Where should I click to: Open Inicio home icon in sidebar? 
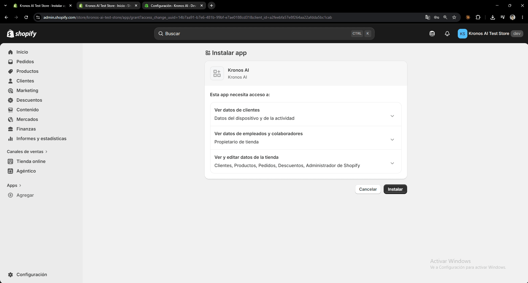[10, 52]
